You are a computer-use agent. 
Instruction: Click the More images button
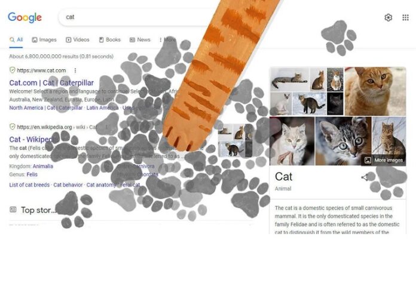tap(384, 160)
